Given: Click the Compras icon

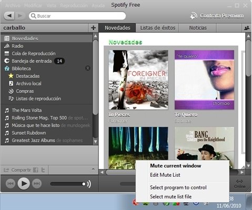Looking at the screenshot, I should click(x=11, y=91).
